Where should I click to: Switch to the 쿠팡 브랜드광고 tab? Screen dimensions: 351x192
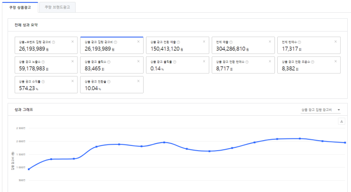click(57, 7)
